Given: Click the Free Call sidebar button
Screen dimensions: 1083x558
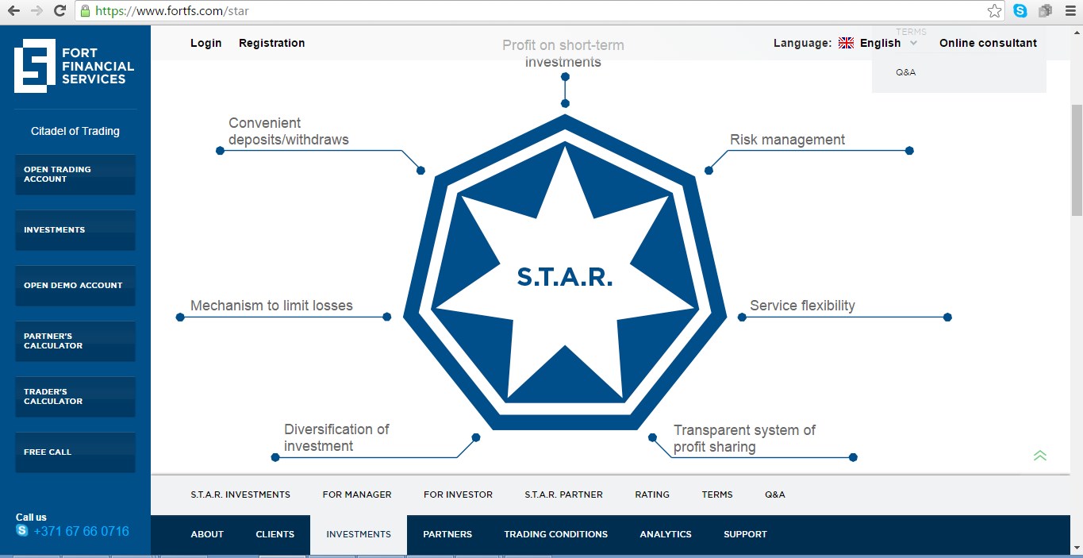Looking at the screenshot, I should coord(75,452).
